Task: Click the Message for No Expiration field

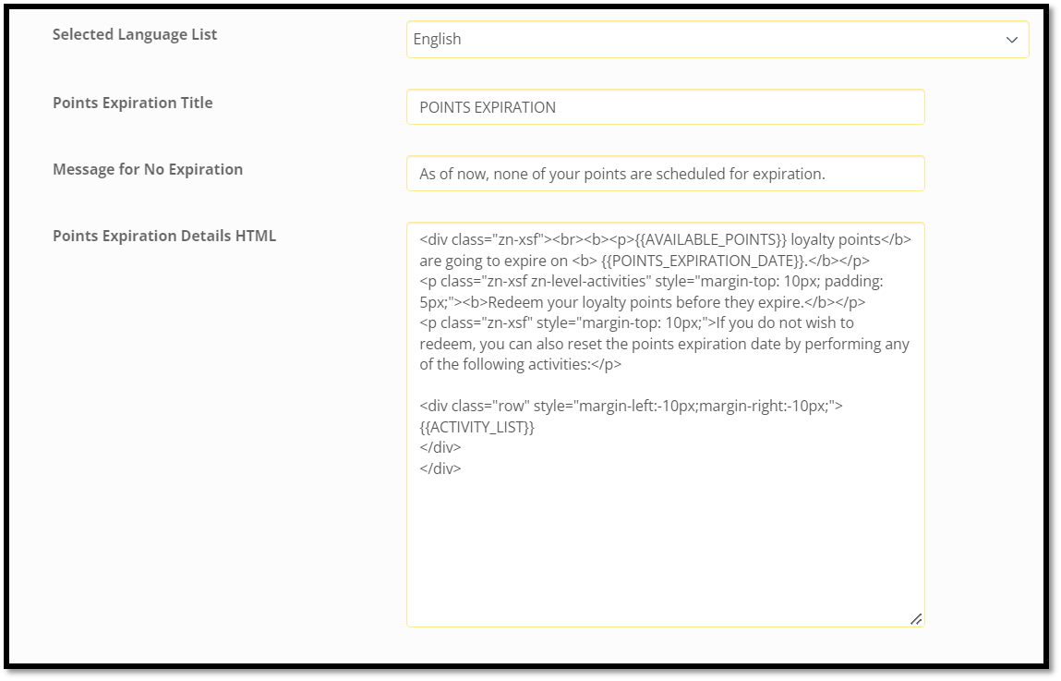Action: pos(665,174)
